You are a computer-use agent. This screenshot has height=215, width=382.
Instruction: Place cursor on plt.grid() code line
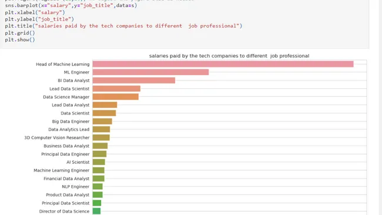[x=20, y=33]
